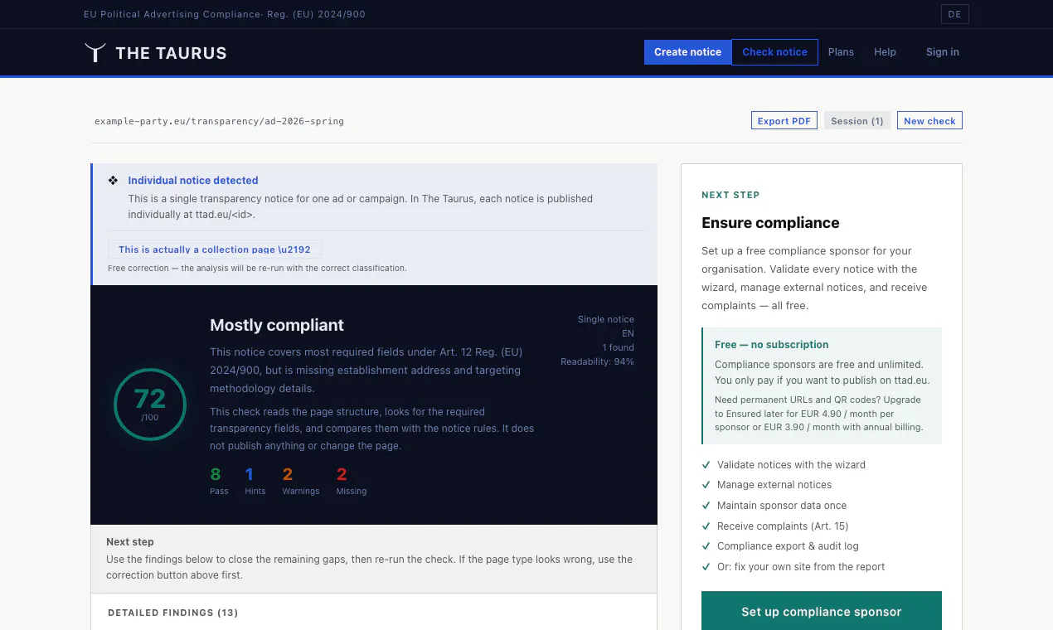Click the 72/100 score circle
Image resolution: width=1053 pixels, height=630 pixels.
pos(150,404)
